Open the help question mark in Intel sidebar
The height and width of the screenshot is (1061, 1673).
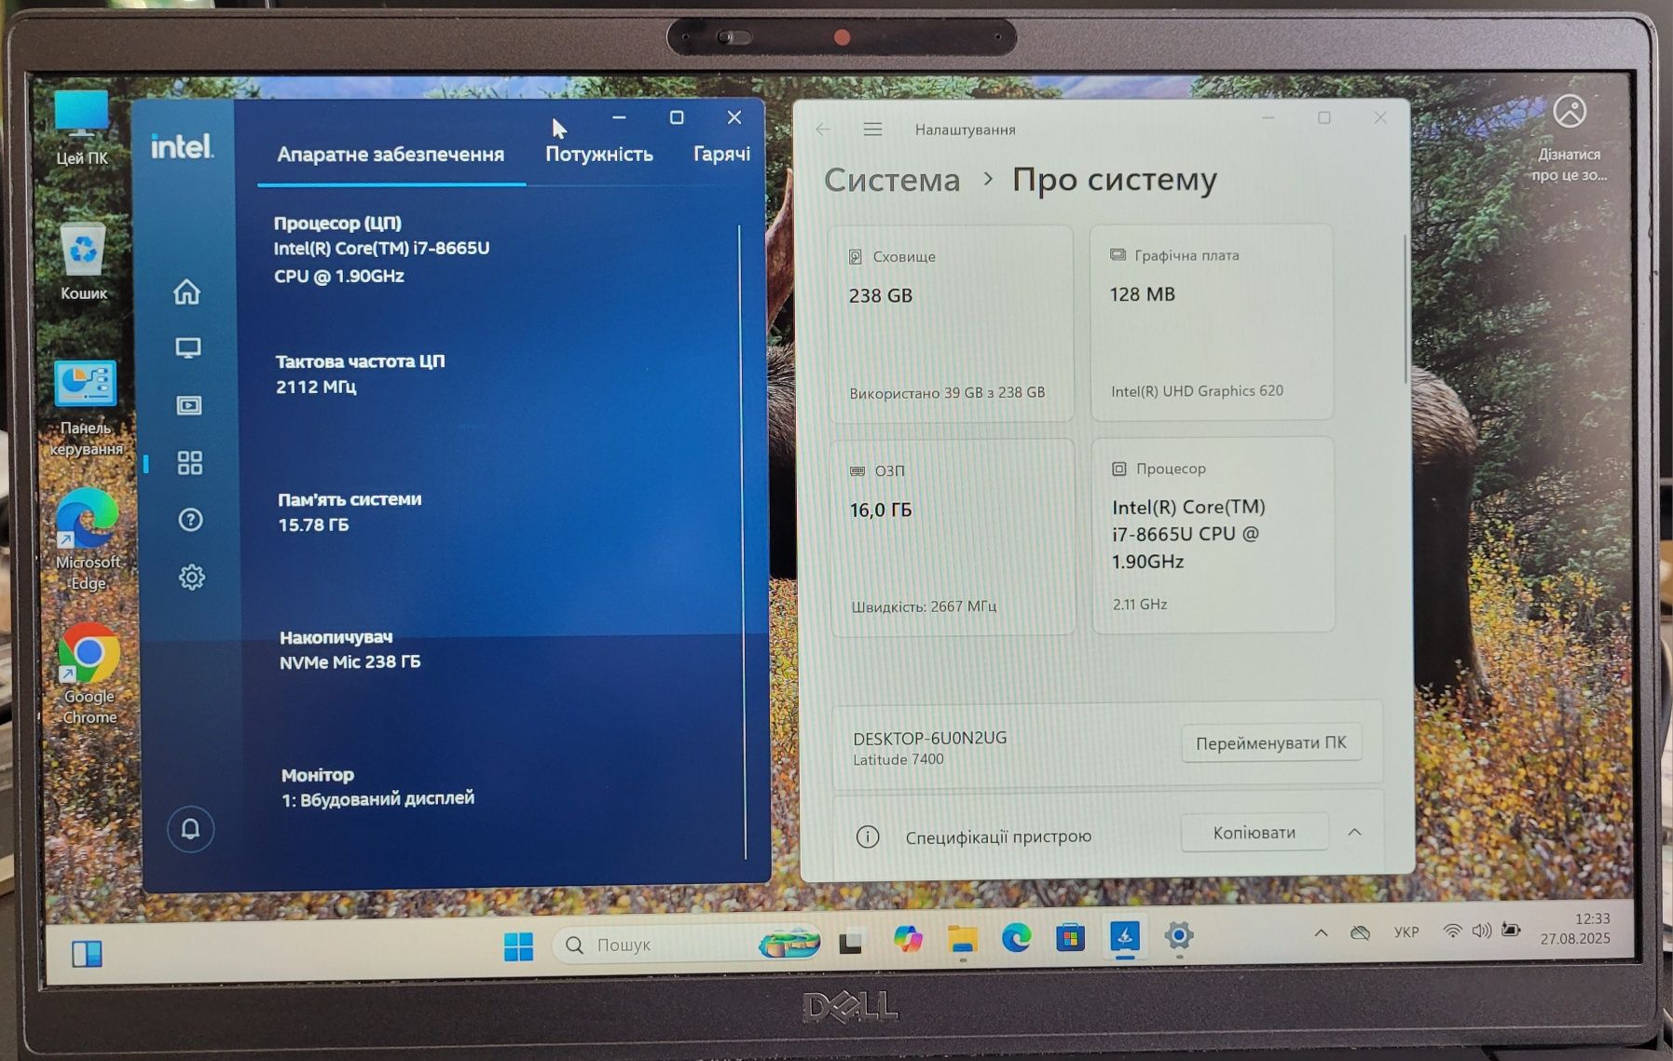tap(190, 520)
